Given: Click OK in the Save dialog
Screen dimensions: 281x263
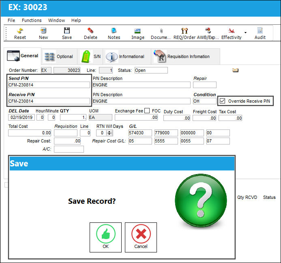Looking at the screenshot, I should click(x=105, y=237).
